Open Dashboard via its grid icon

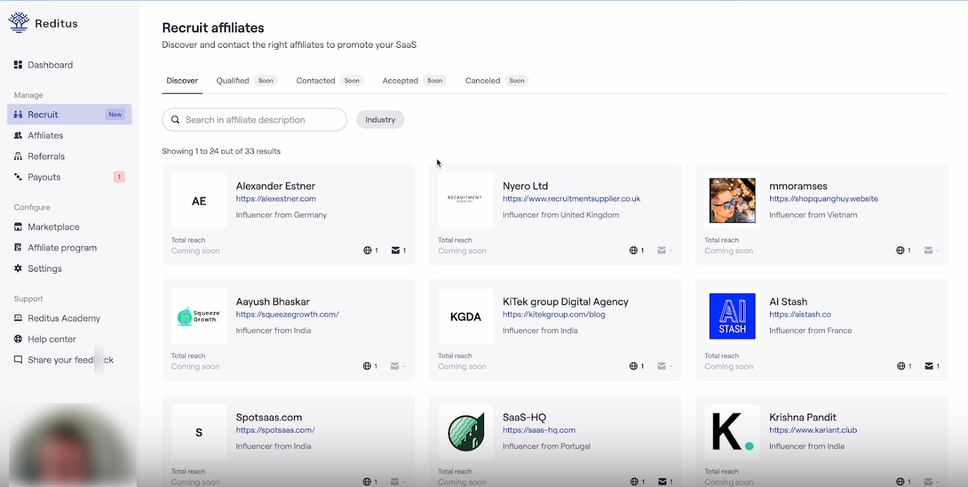18,65
